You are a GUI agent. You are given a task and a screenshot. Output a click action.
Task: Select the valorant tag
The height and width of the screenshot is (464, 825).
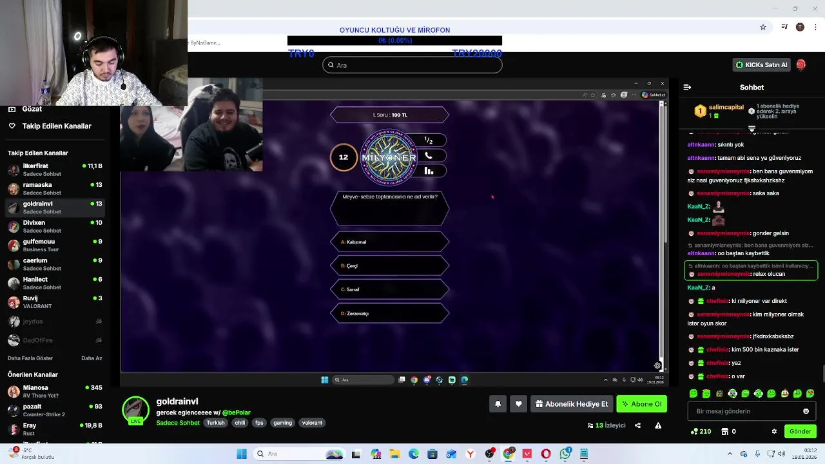(312, 423)
